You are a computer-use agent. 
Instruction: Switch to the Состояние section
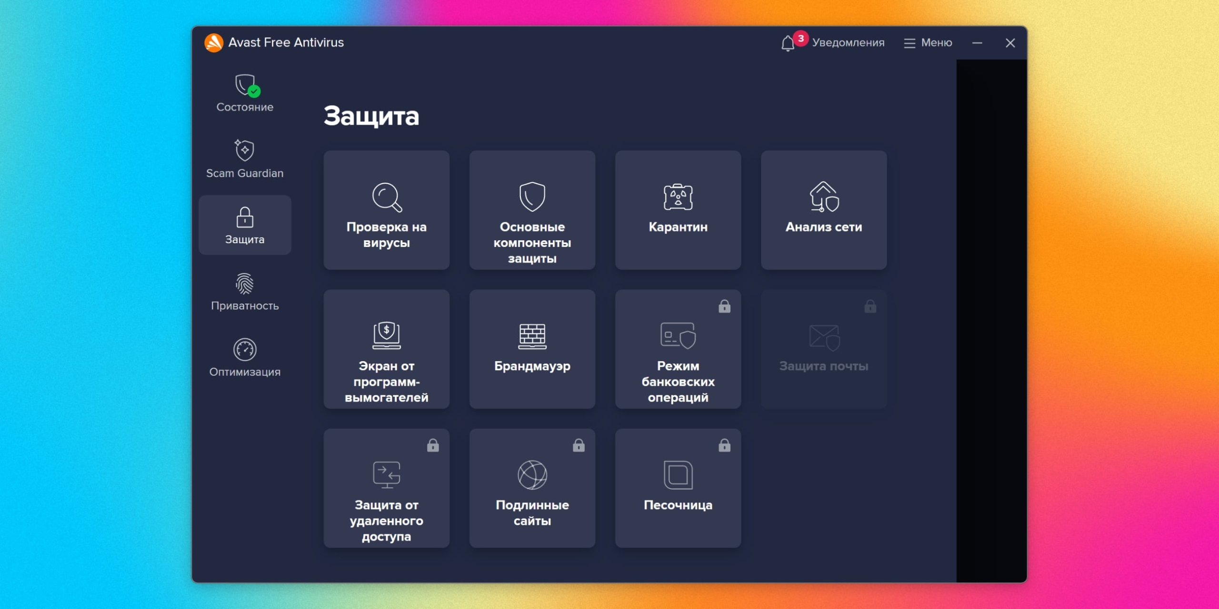tap(244, 93)
